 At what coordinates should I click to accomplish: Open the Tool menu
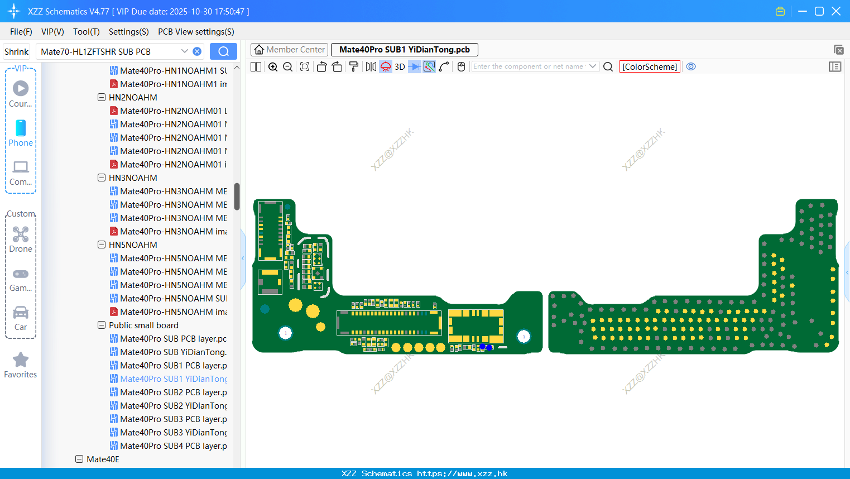pos(87,32)
